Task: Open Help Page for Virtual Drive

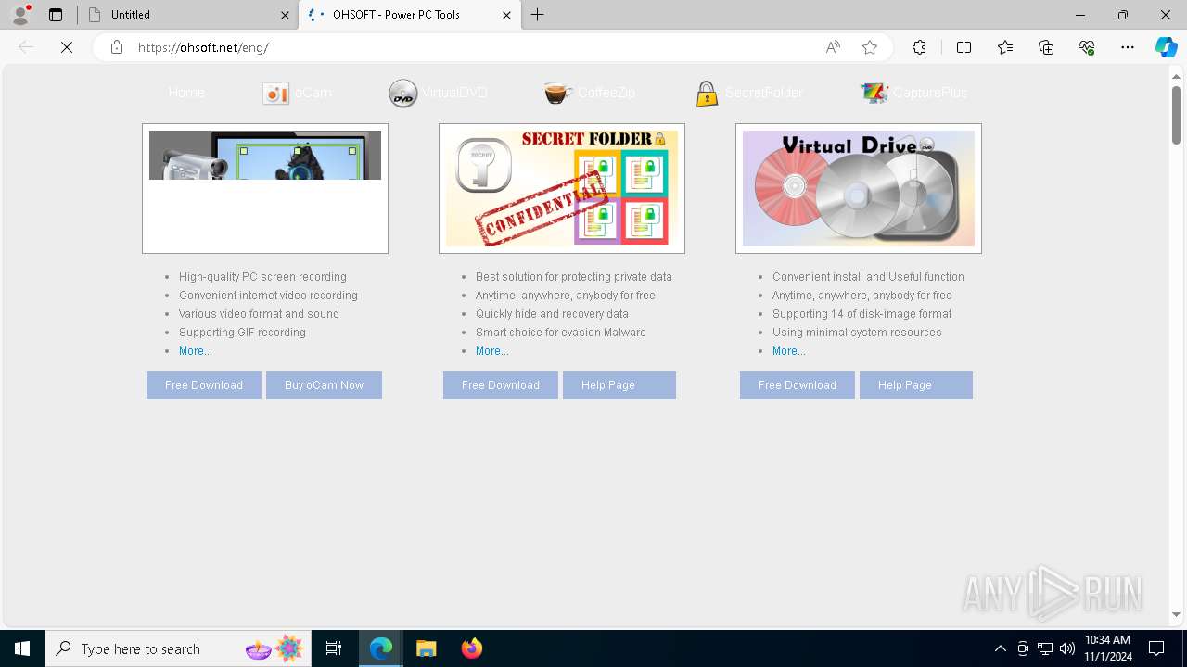Action: coord(916,385)
